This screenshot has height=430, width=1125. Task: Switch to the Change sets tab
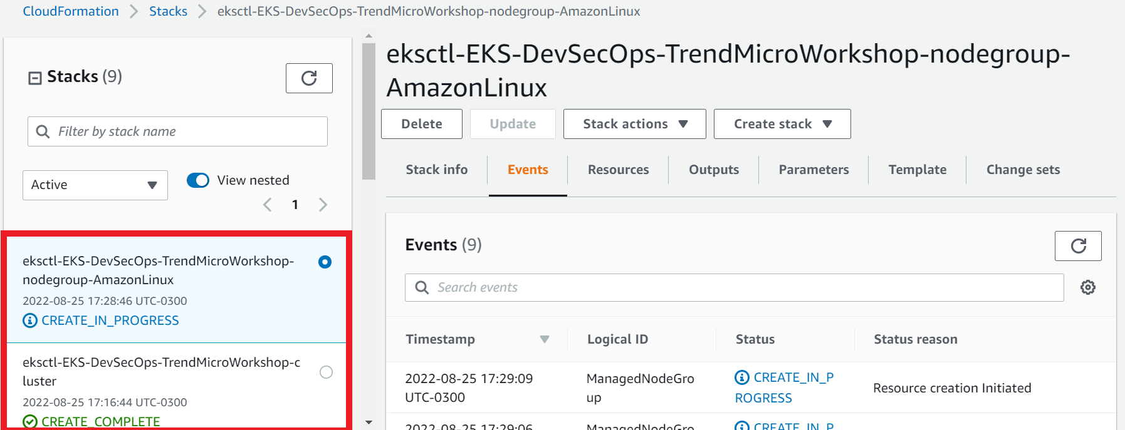[x=1023, y=170]
